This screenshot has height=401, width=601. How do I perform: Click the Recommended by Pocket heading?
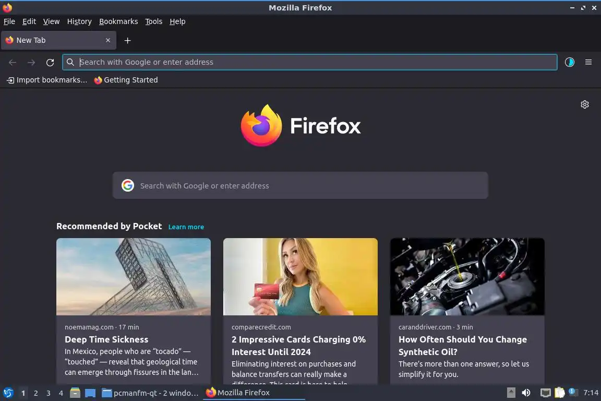click(x=109, y=227)
